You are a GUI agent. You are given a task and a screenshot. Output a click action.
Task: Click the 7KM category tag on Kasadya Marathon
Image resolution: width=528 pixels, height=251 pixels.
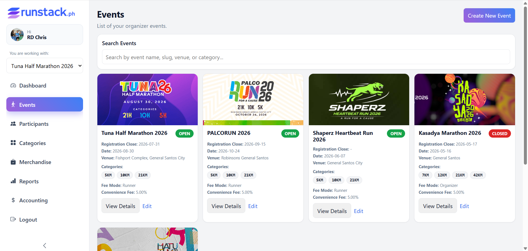click(x=425, y=175)
